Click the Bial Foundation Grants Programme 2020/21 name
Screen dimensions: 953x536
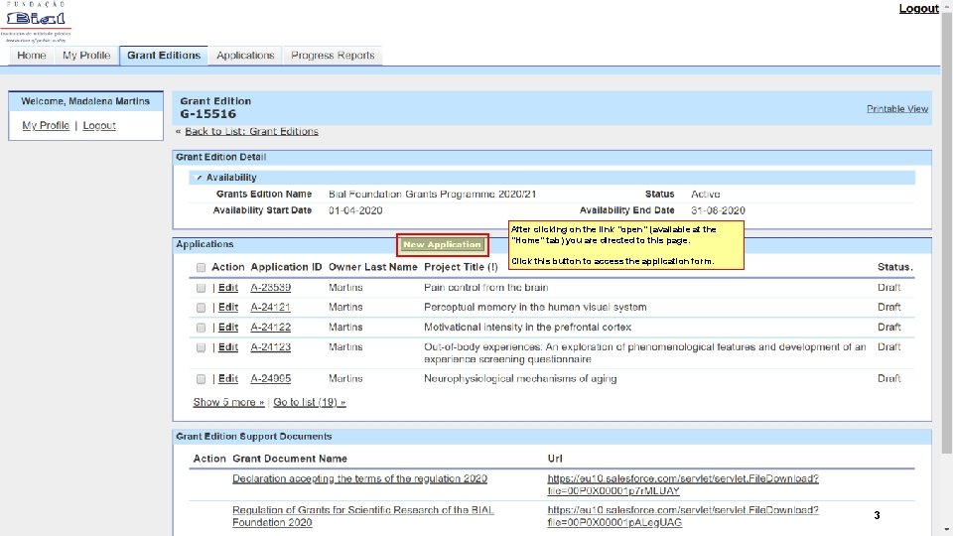point(433,195)
